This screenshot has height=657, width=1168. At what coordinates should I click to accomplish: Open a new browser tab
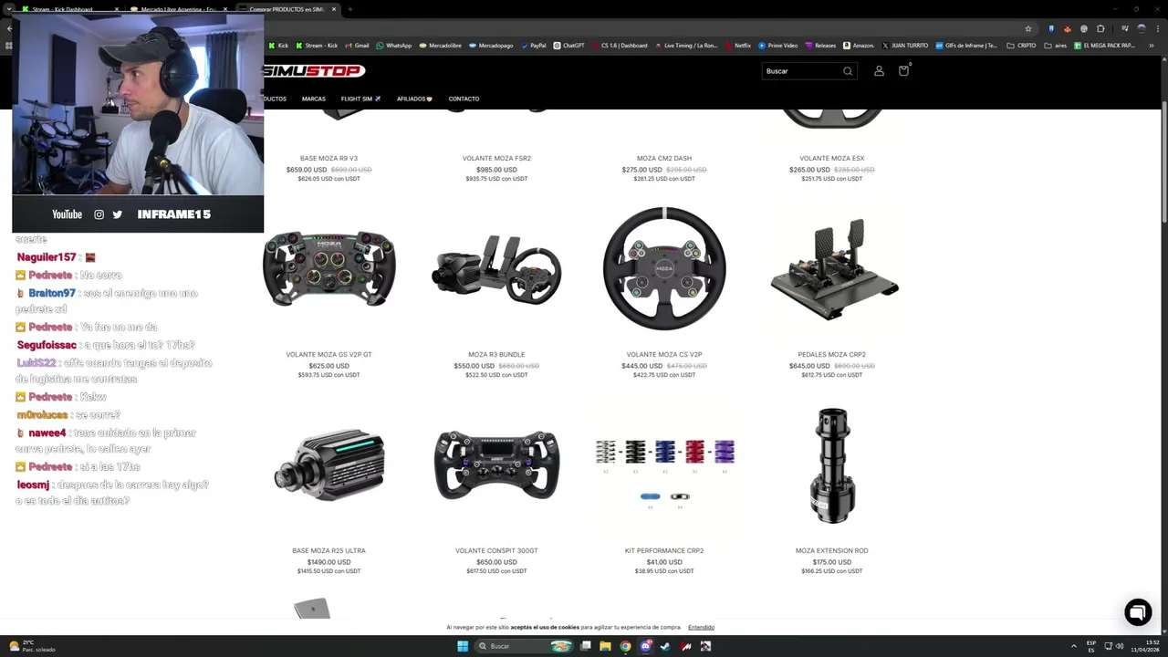(349, 9)
